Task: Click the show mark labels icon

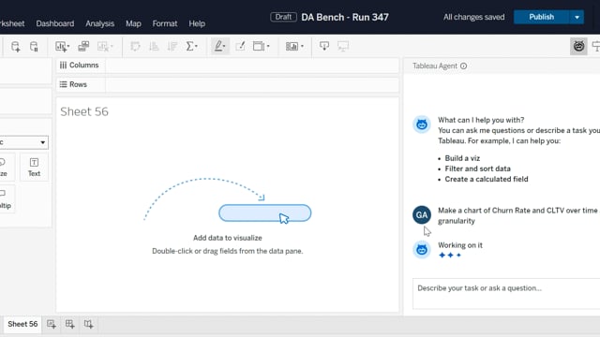Action: [x=240, y=47]
